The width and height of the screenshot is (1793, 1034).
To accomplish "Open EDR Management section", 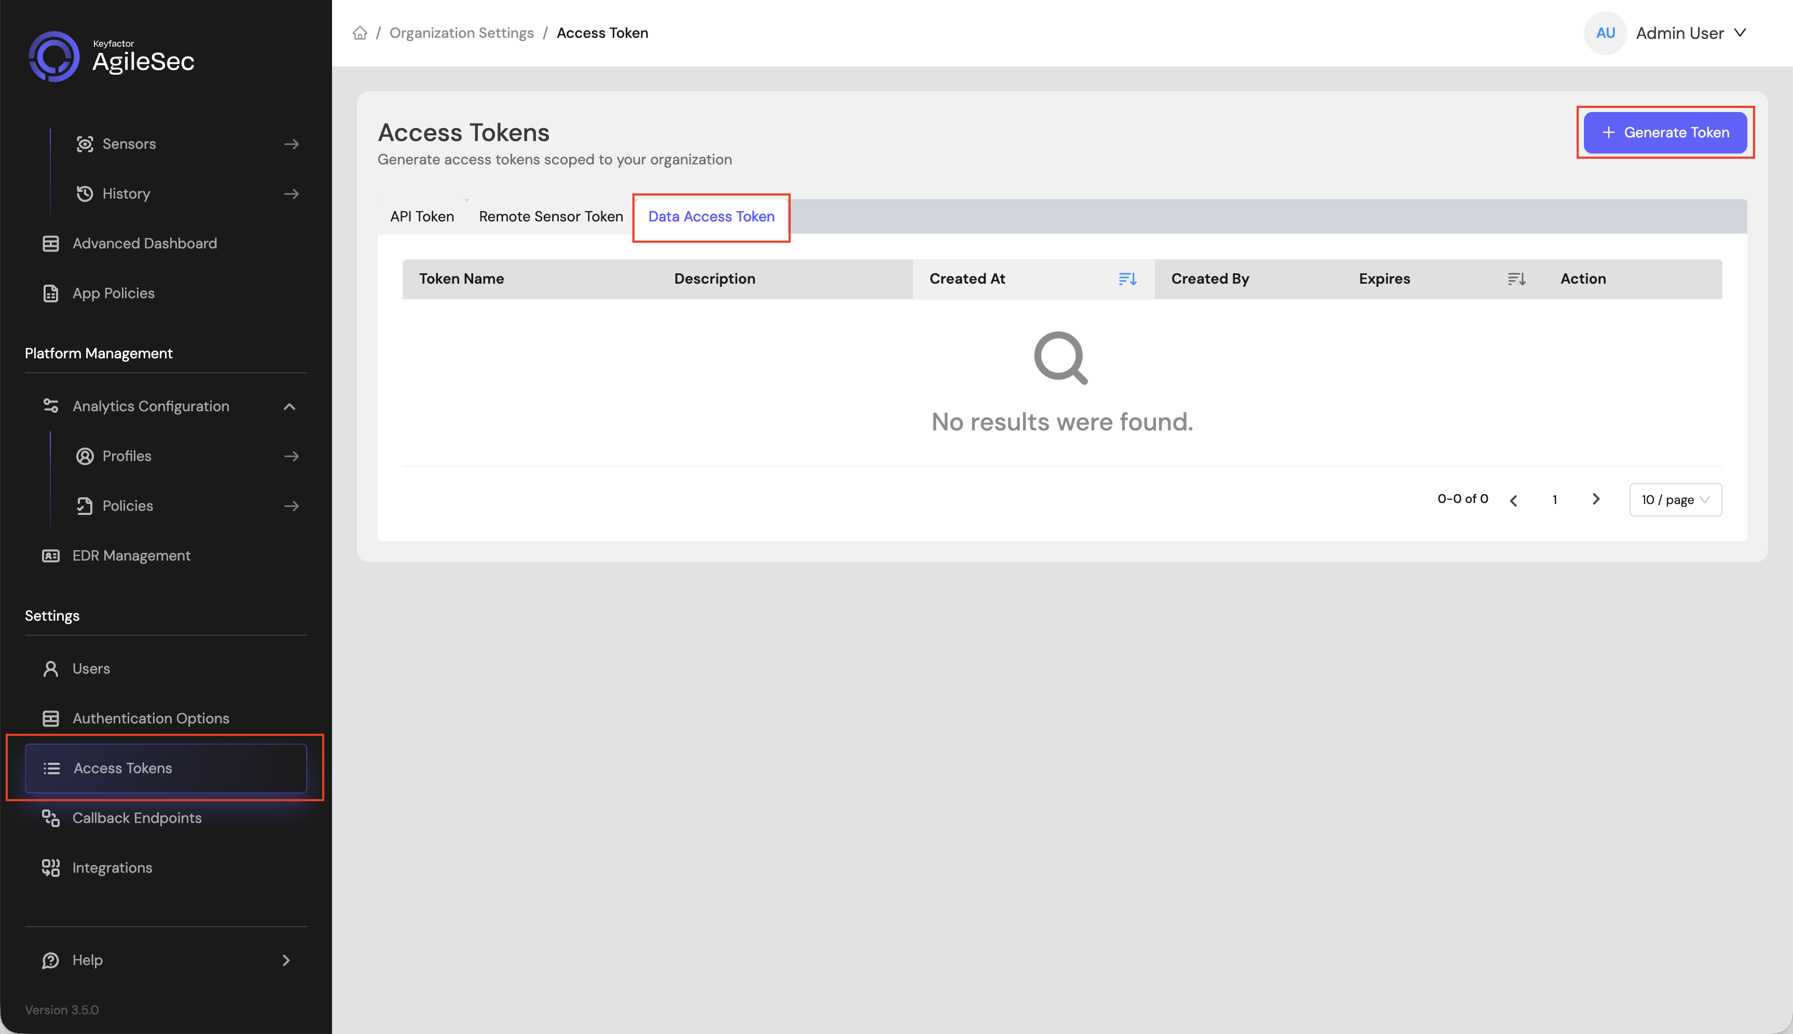I will tap(165, 555).
